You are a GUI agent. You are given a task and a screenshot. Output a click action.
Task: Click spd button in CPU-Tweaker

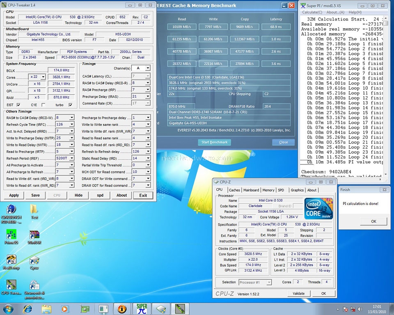100,195
